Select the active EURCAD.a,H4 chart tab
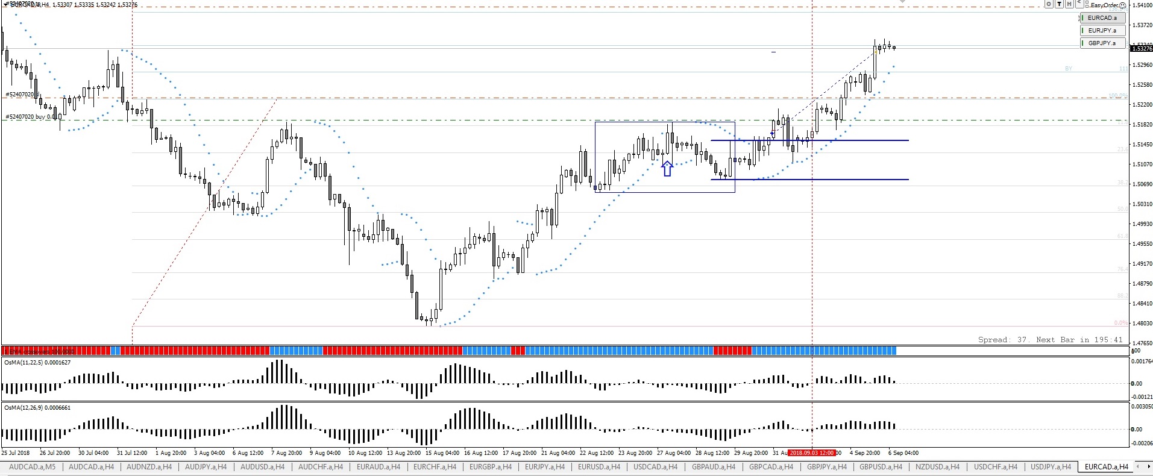This screenshot has height=476, width=1153. coord(1107,467)
